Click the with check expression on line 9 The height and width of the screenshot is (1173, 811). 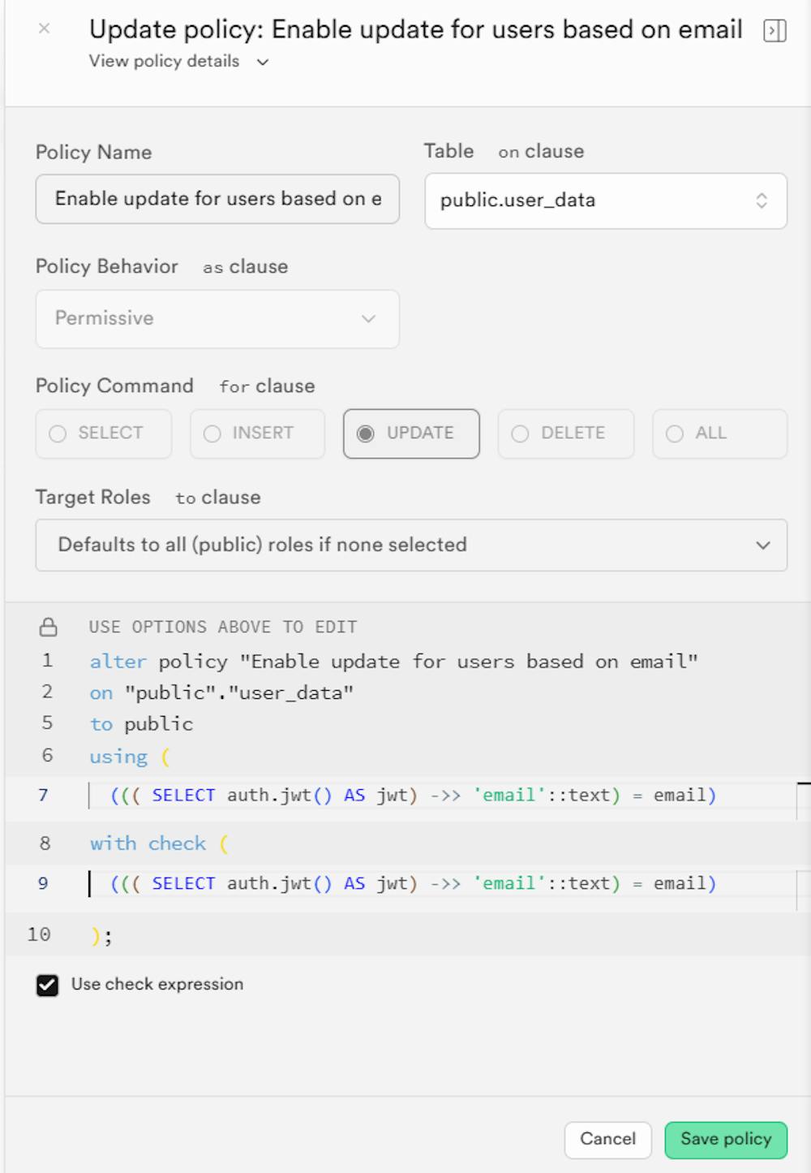pyautogui.click(x=414, y=884)
